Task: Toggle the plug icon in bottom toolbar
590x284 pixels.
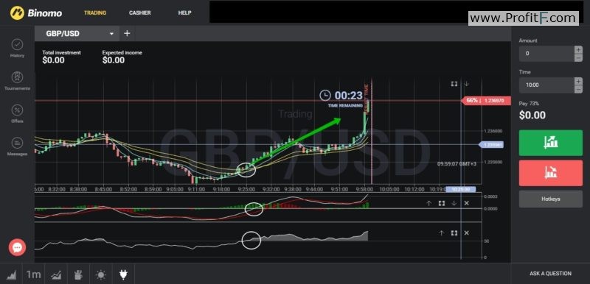Action: tap(123, 275)
